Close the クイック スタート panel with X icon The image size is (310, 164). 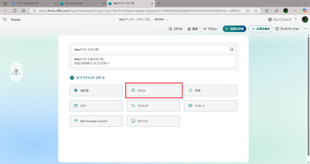[72, 78]
